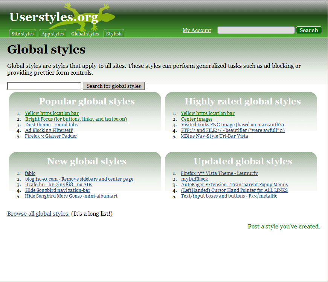Image resolution: width=328 pixels, height=282 pixels.
Task: Click the Highly rated global styles heading
Action: (x=243, y=101)
